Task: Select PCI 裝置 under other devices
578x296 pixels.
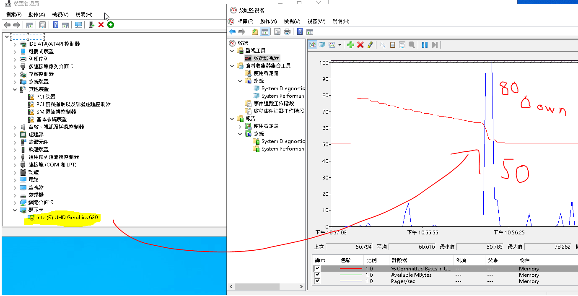Action: [x=46, y=97]
